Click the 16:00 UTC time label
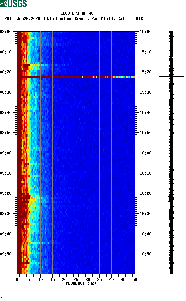186x301 pixels. pos(145,153)
